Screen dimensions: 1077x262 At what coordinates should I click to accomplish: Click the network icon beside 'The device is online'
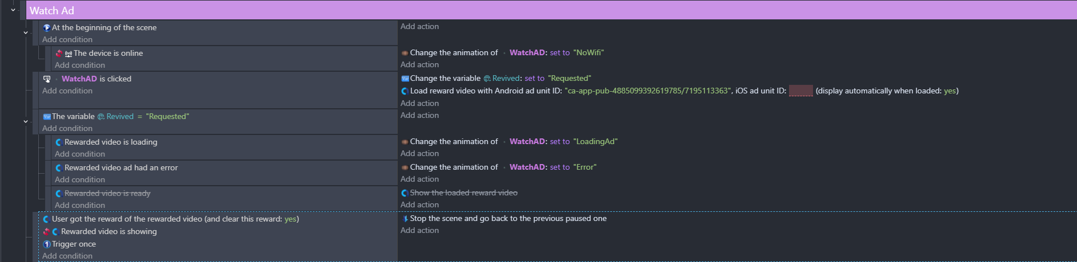click(x=69, y=54)
